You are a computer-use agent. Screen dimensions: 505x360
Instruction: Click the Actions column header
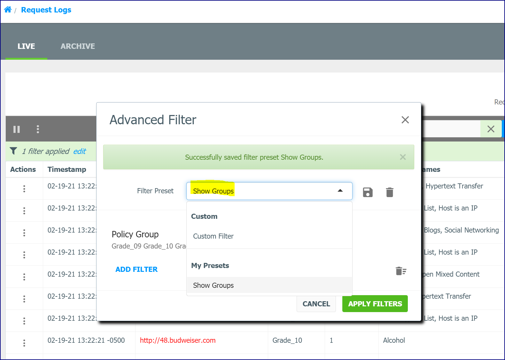tap(23, 169)
